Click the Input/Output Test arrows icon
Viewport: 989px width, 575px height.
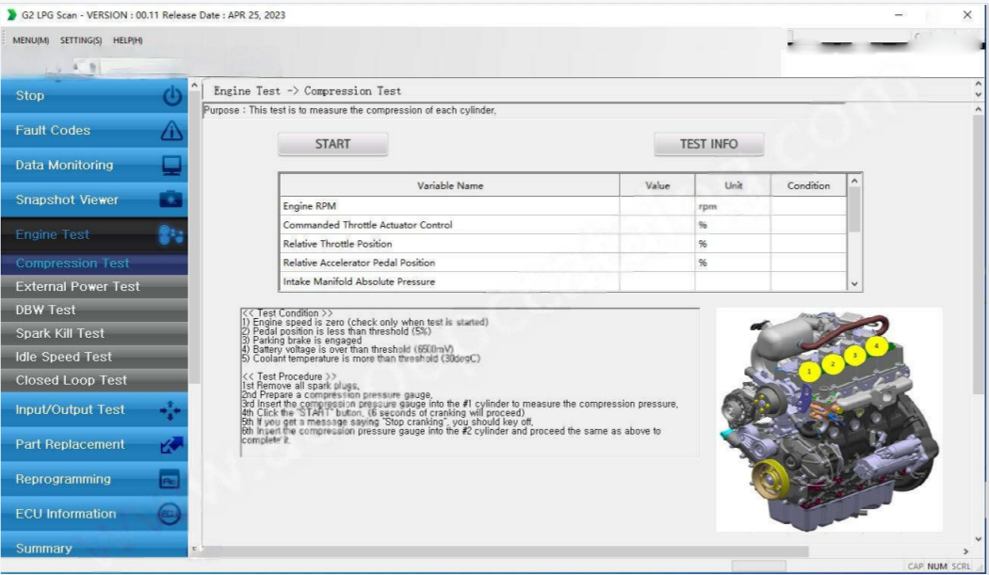tap(171, 410)
